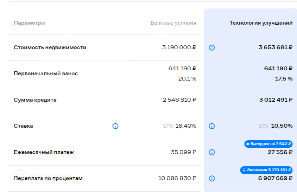Open info icon beside overpayment 6 907 669 ₽
The height and width of the screenshot is (192, 297).
(211, 178)
